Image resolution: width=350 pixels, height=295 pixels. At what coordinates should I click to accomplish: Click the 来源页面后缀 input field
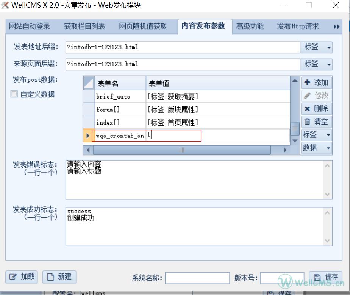tap(183, 64)
